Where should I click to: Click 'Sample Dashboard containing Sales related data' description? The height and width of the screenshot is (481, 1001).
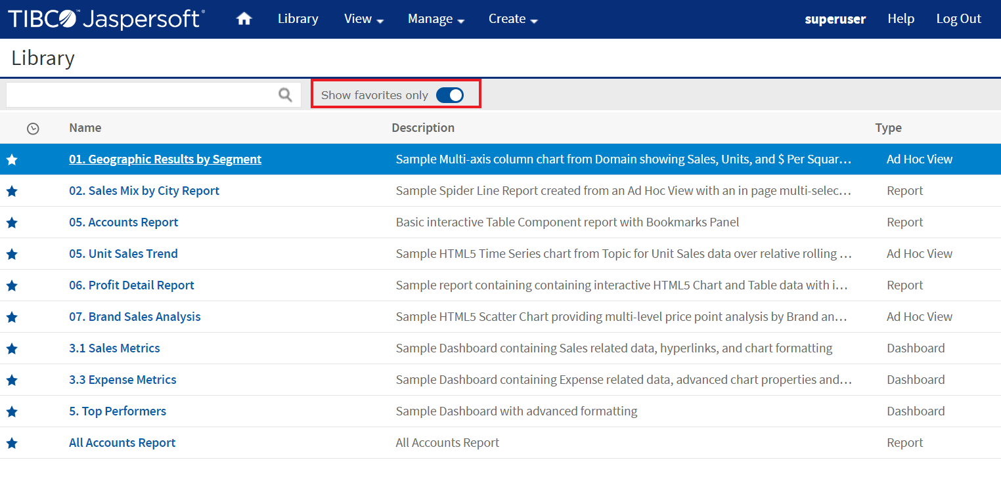[614, 348]
